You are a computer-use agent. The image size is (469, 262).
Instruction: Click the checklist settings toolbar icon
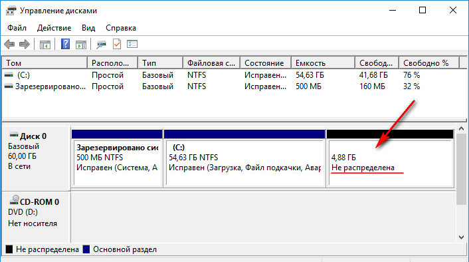point(132,45)
